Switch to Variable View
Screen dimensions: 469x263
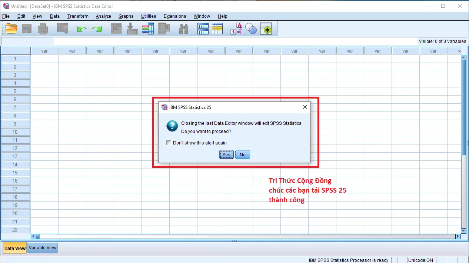tap(42, 248)
